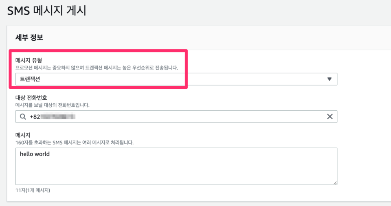Click the phone number helper description text

pyautogui.click(x=52, y=105)
